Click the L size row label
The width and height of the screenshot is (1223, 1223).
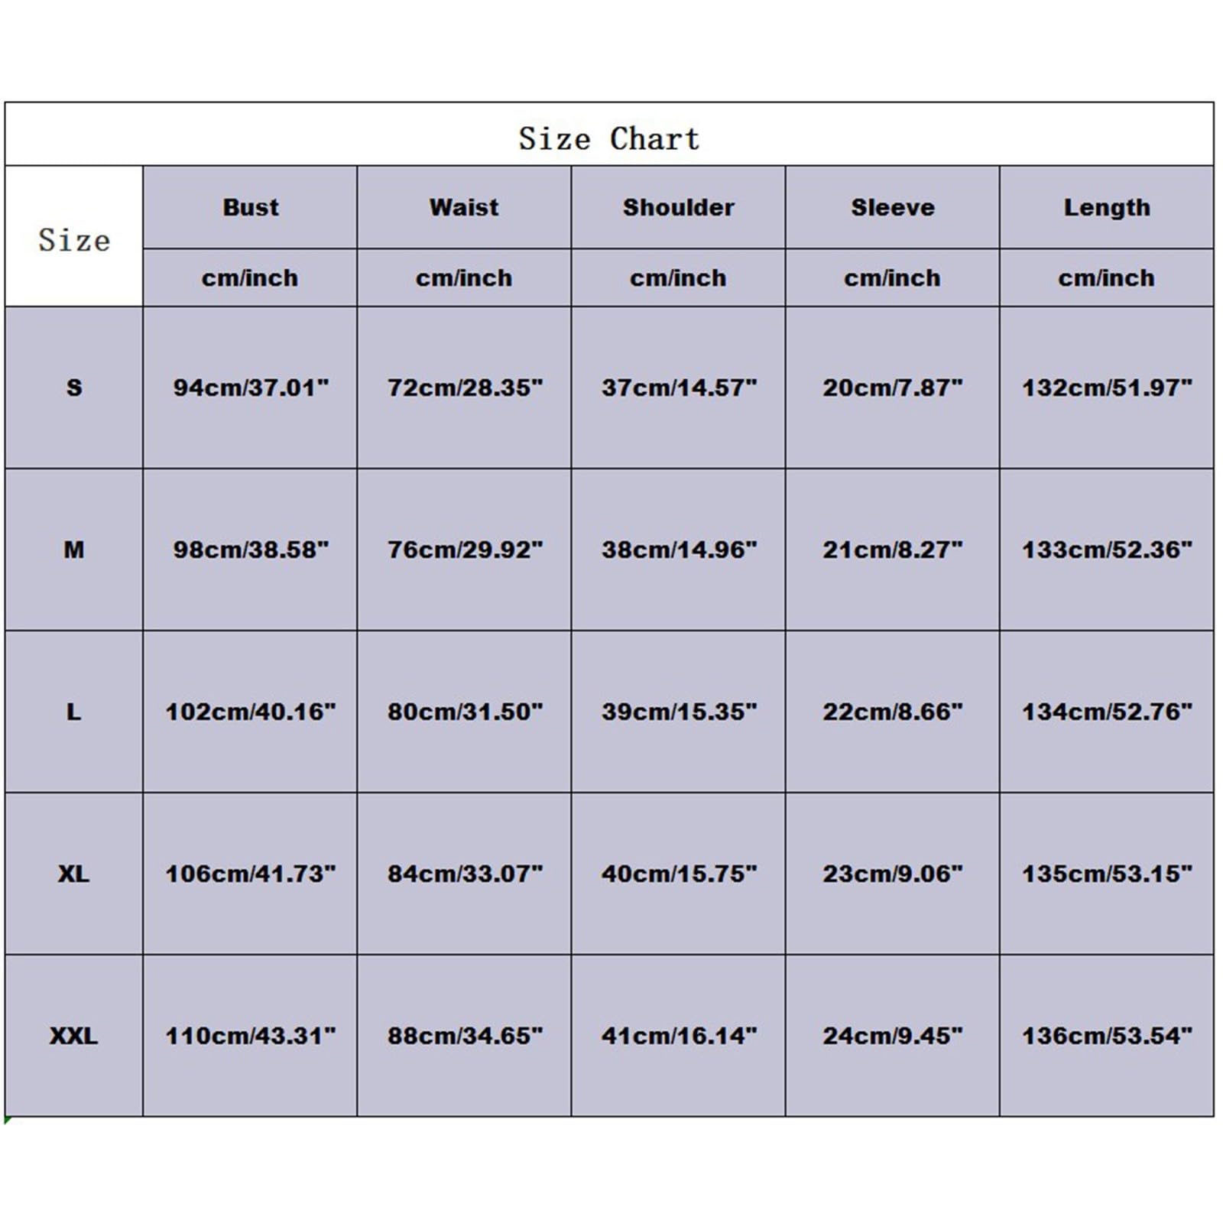(74, 712)
